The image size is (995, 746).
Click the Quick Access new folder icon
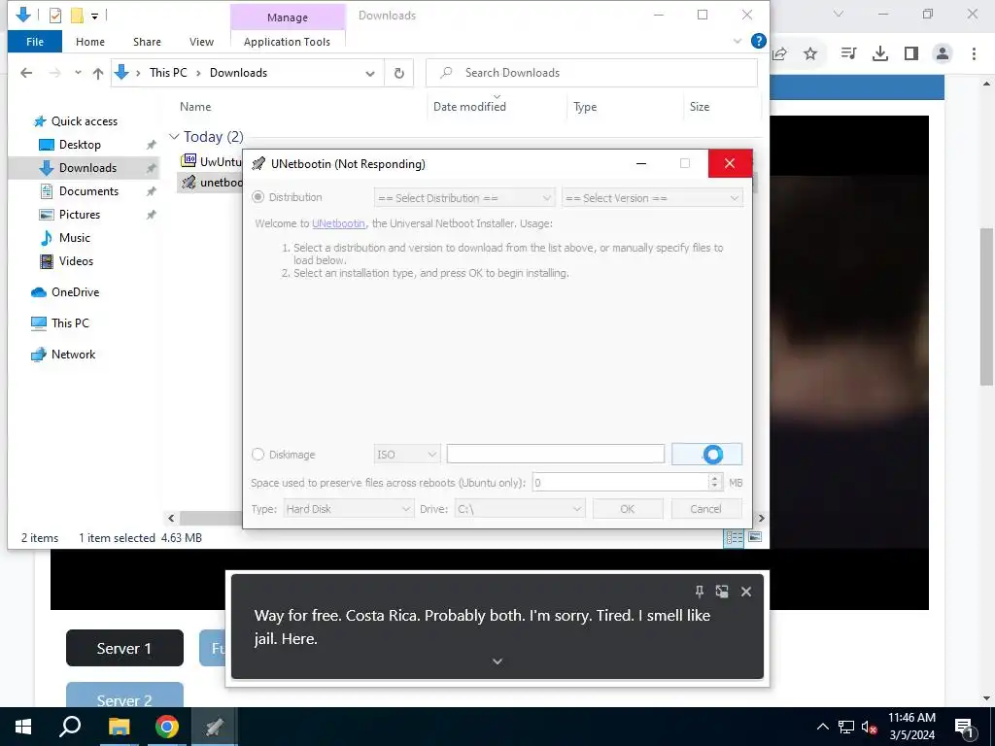point(77,16)
